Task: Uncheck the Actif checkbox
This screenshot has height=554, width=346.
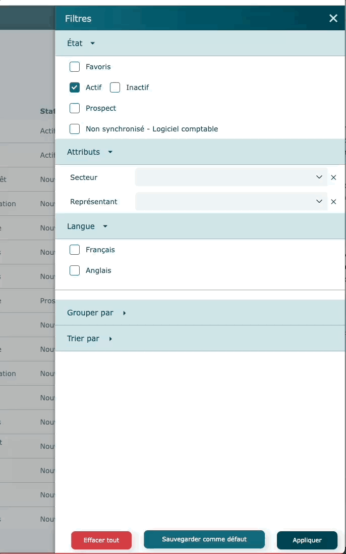Action: [x=75, y=87]
